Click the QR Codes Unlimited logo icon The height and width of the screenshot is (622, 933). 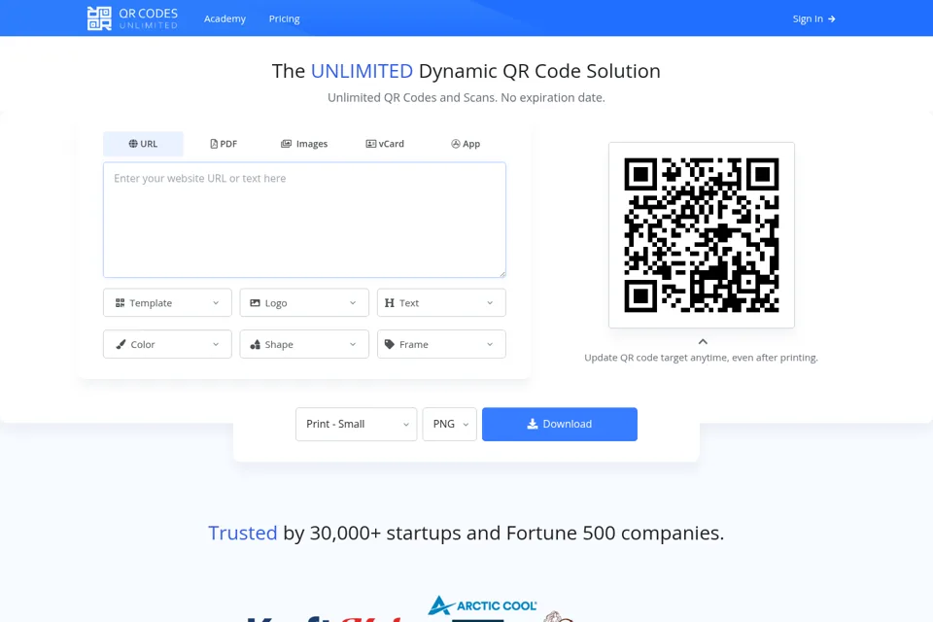pyautogui.click(x=99, y=18)
